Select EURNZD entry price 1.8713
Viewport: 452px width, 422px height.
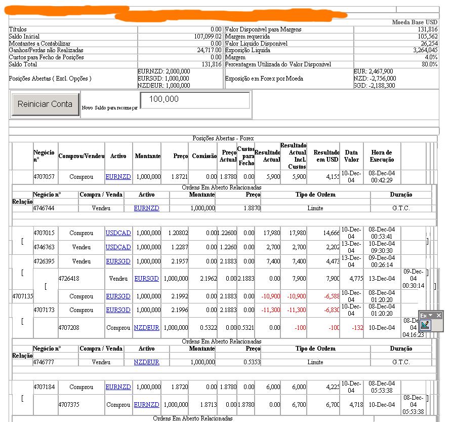pyautogui.click(x=209, y=405)
